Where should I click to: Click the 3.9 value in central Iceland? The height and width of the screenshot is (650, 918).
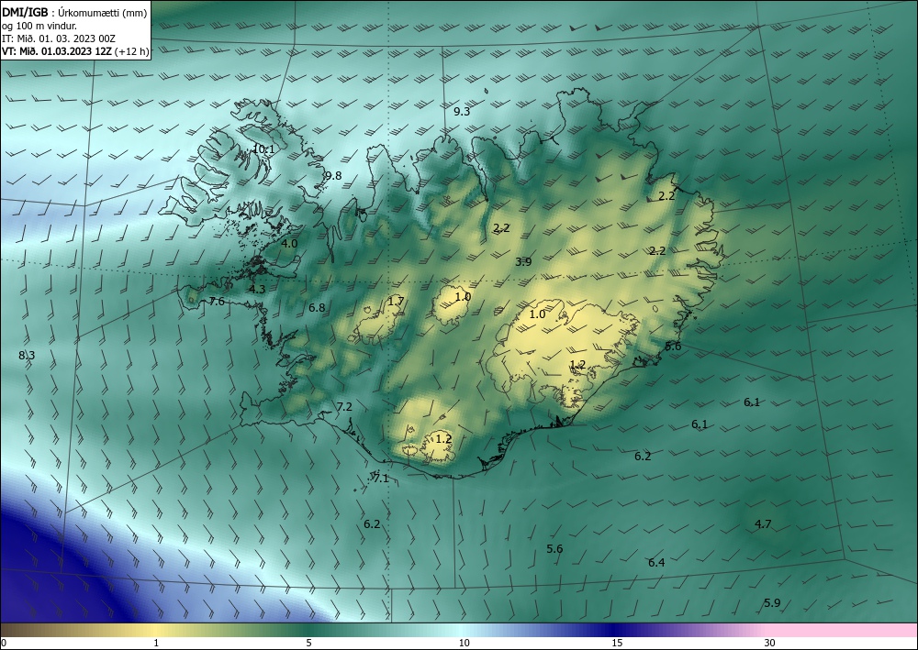point(523,262)
